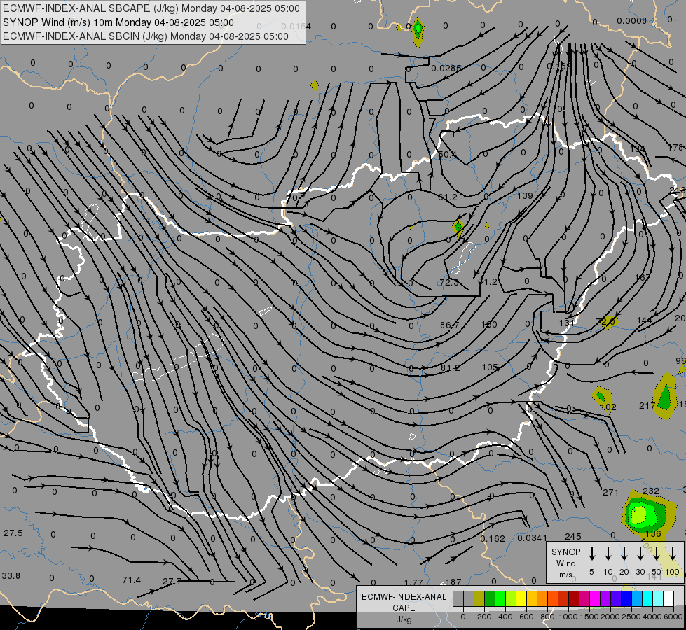Click the map value 271
This screenshot has height=630, width=686.
click(611, 493)
